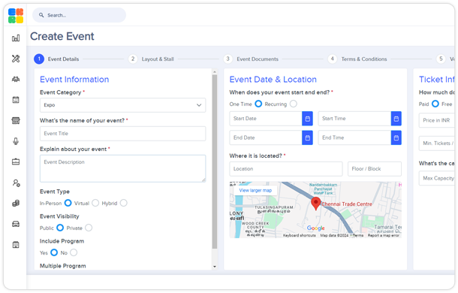Click the Min. Tickets field
Screen dimensions: 458x293
tap(437, 143)
